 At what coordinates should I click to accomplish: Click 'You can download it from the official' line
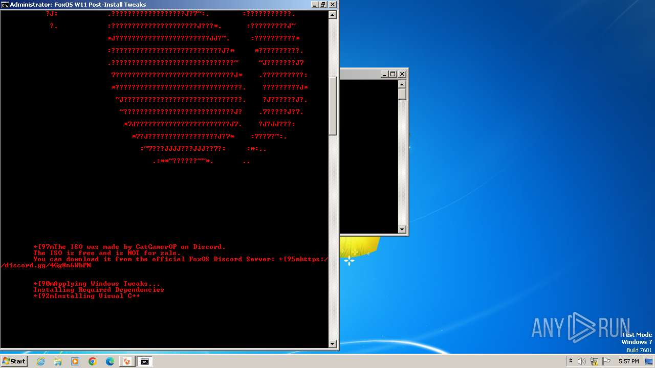(x=181, y=259)
